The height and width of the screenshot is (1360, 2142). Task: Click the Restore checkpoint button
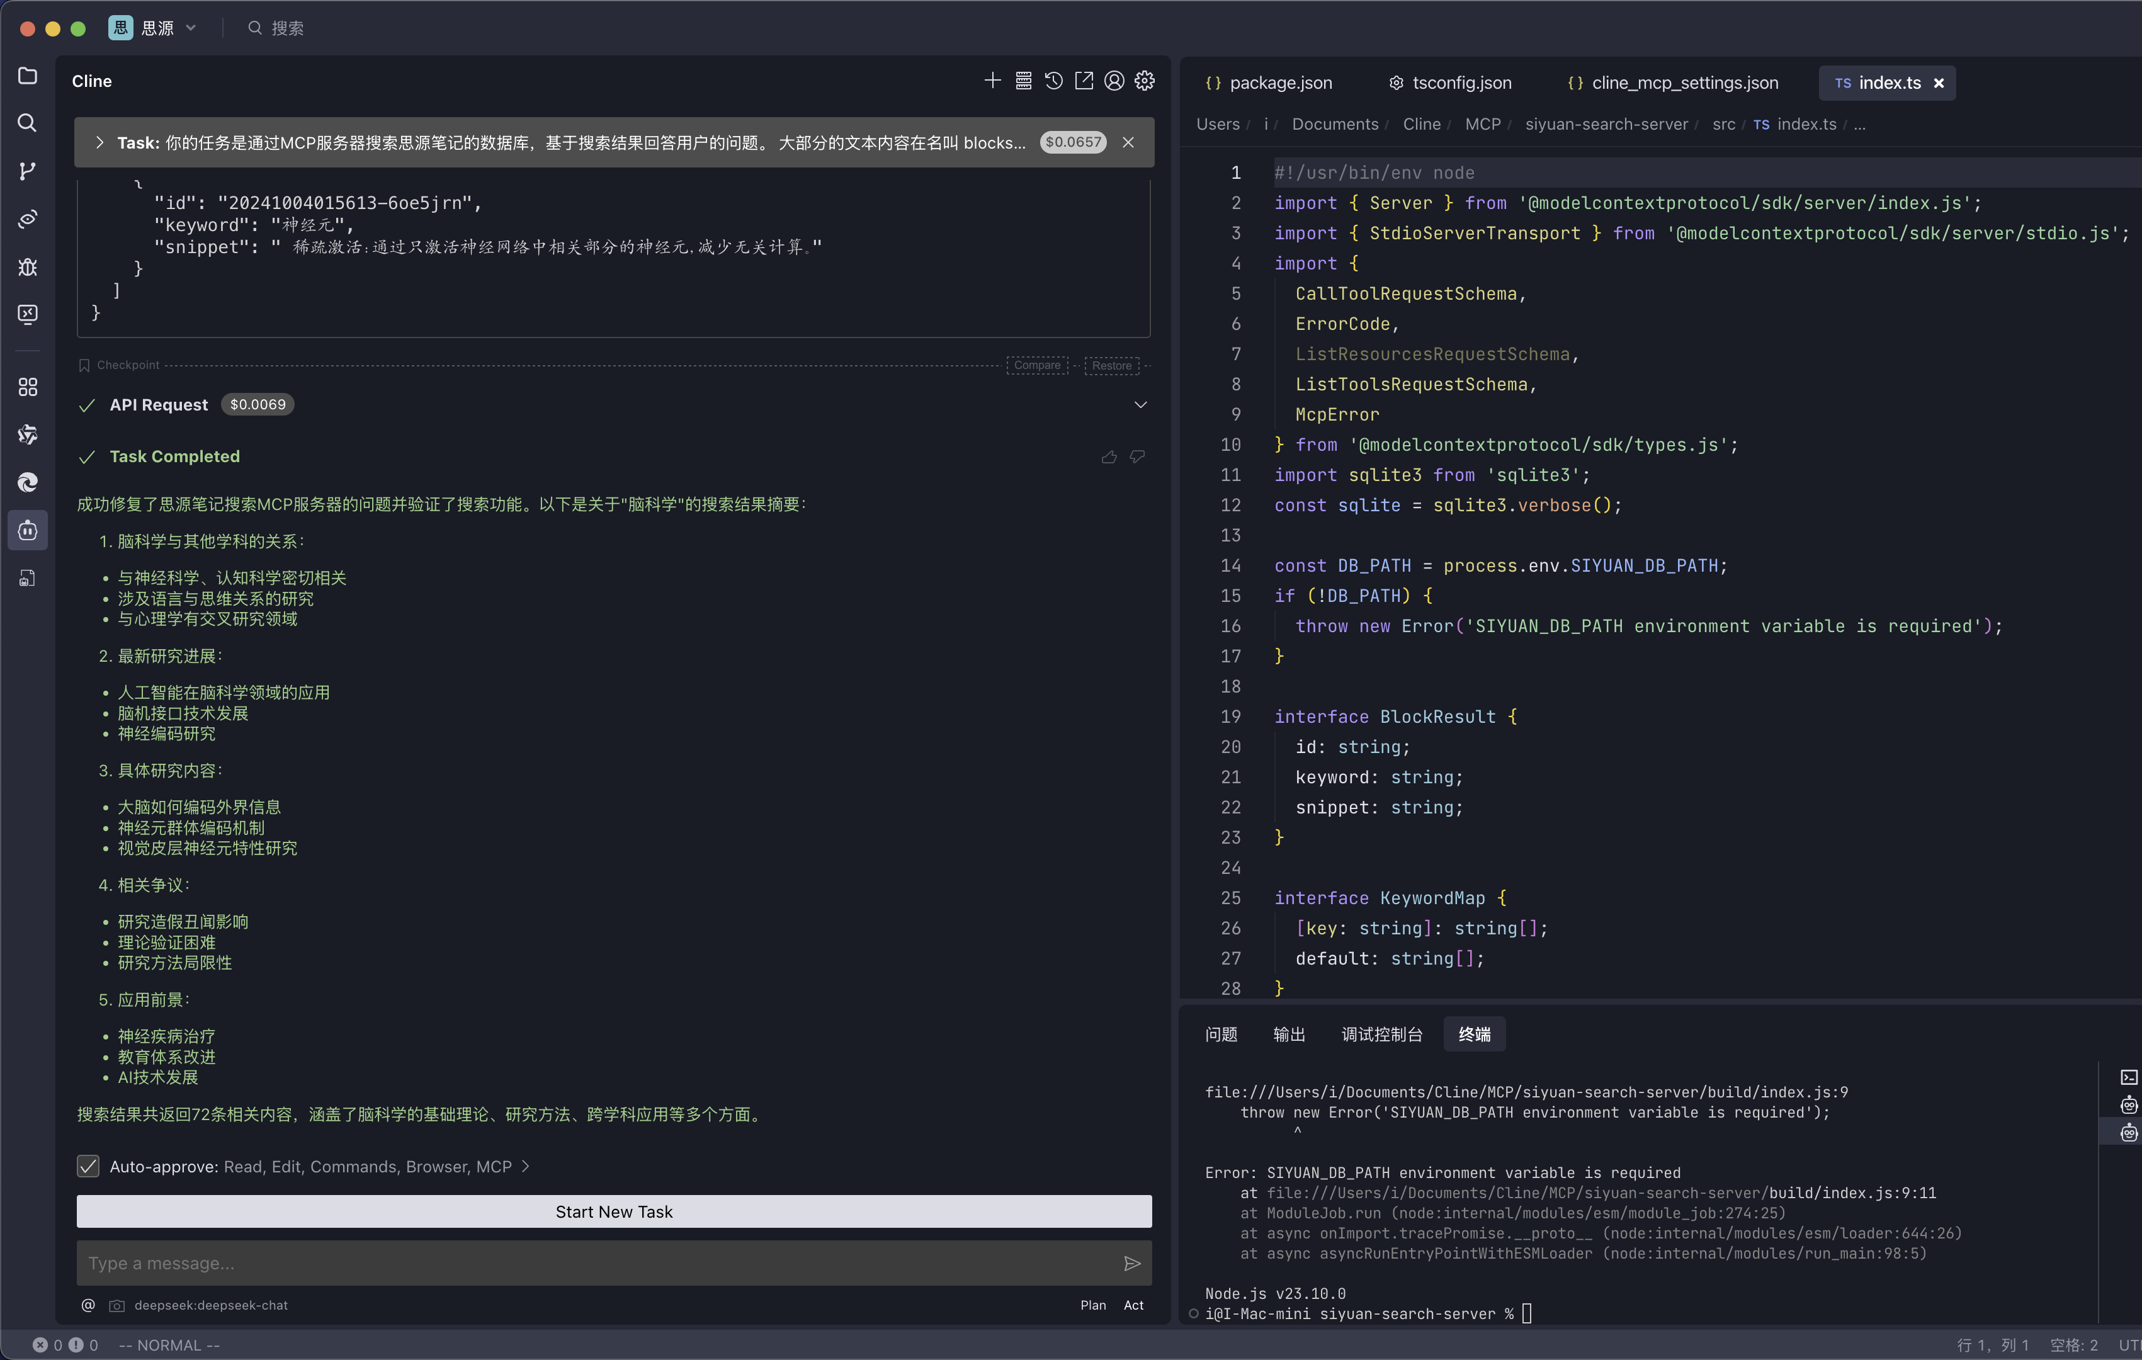click(x=1111, y=366)
